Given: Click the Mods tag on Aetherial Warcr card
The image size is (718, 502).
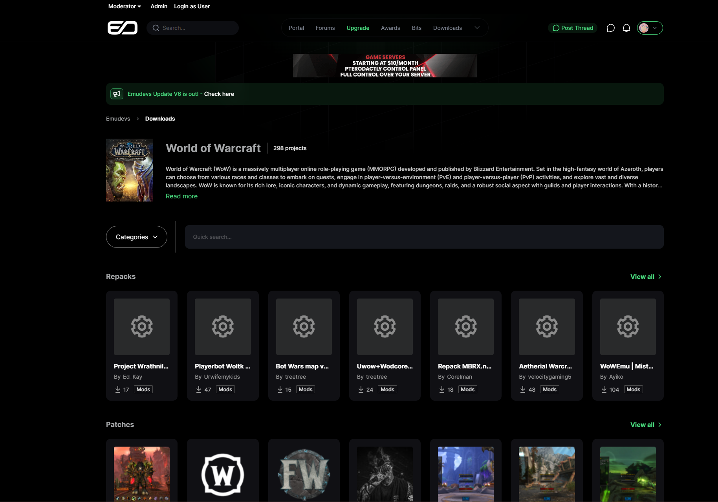Looking at the screenshot, I should point(549,389).
